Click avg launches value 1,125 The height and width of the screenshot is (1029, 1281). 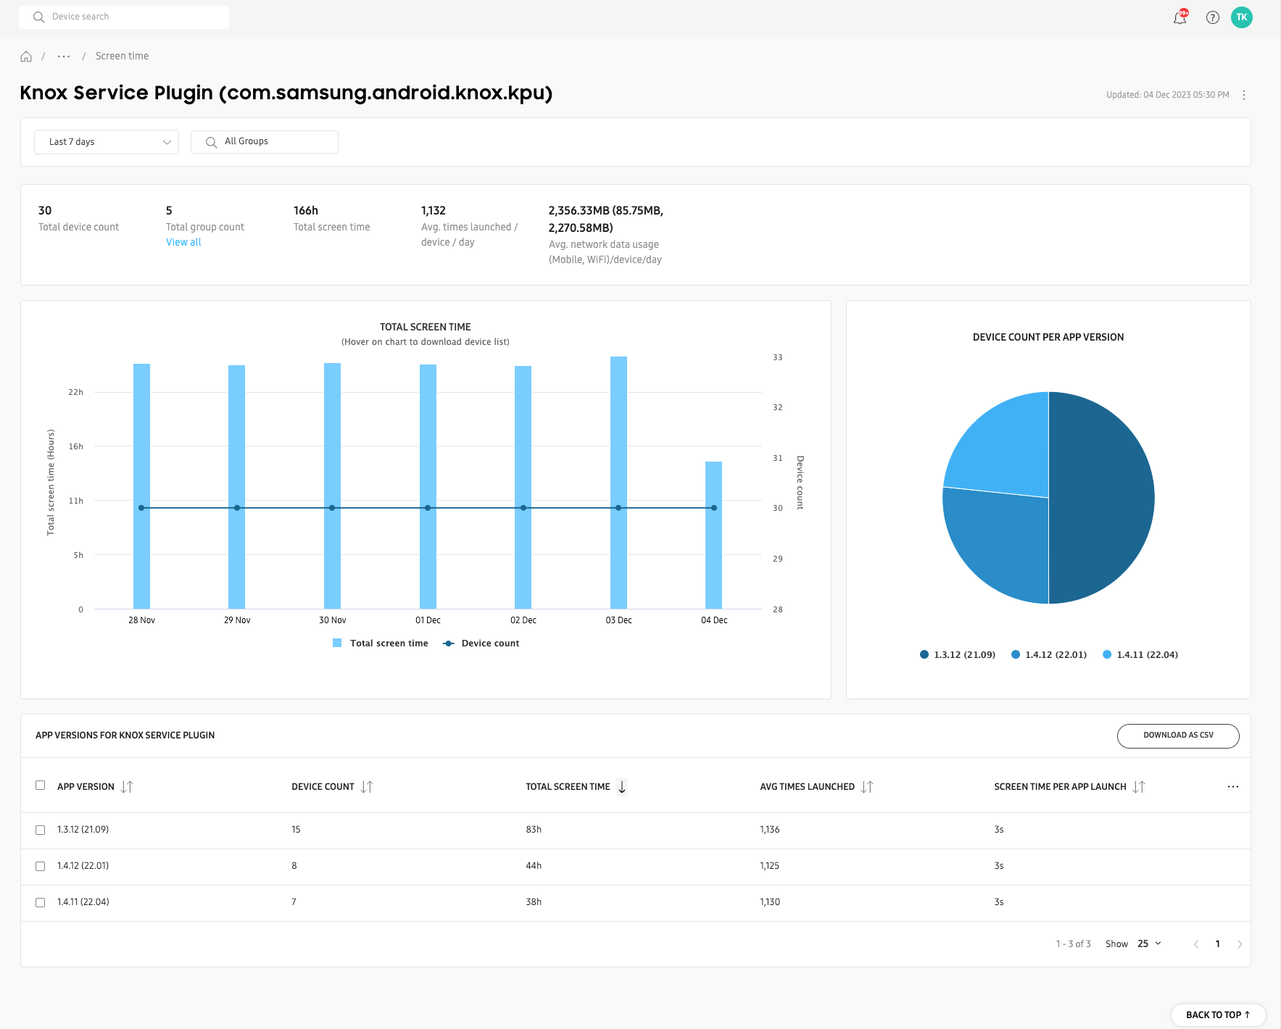(x=770, y=866)
